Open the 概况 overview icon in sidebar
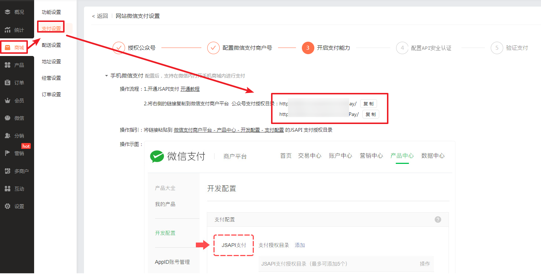The width and height of the screenshot is (541, 274). pyautogui.click(x=7, y=12)
